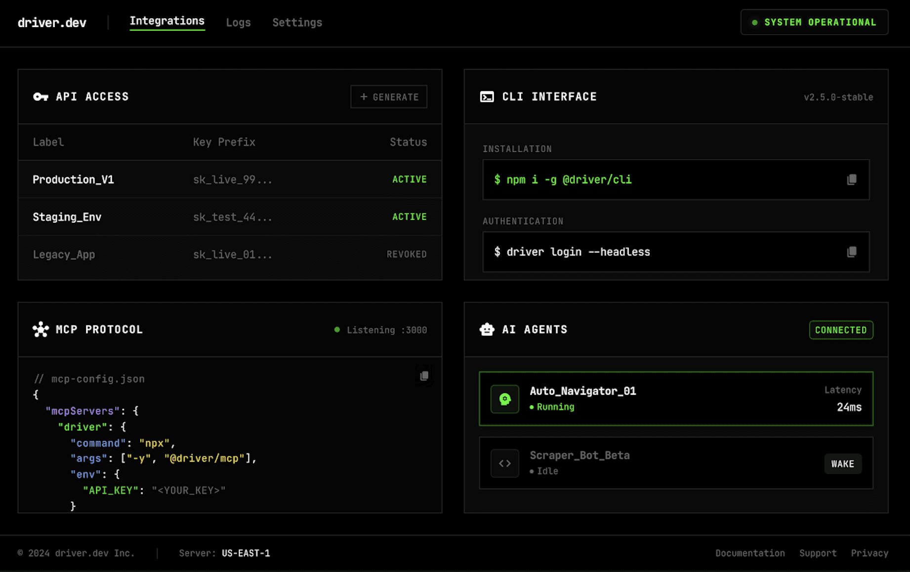Click the driver login --headless command text
910x572 pixels.
[x=572, y=252]
